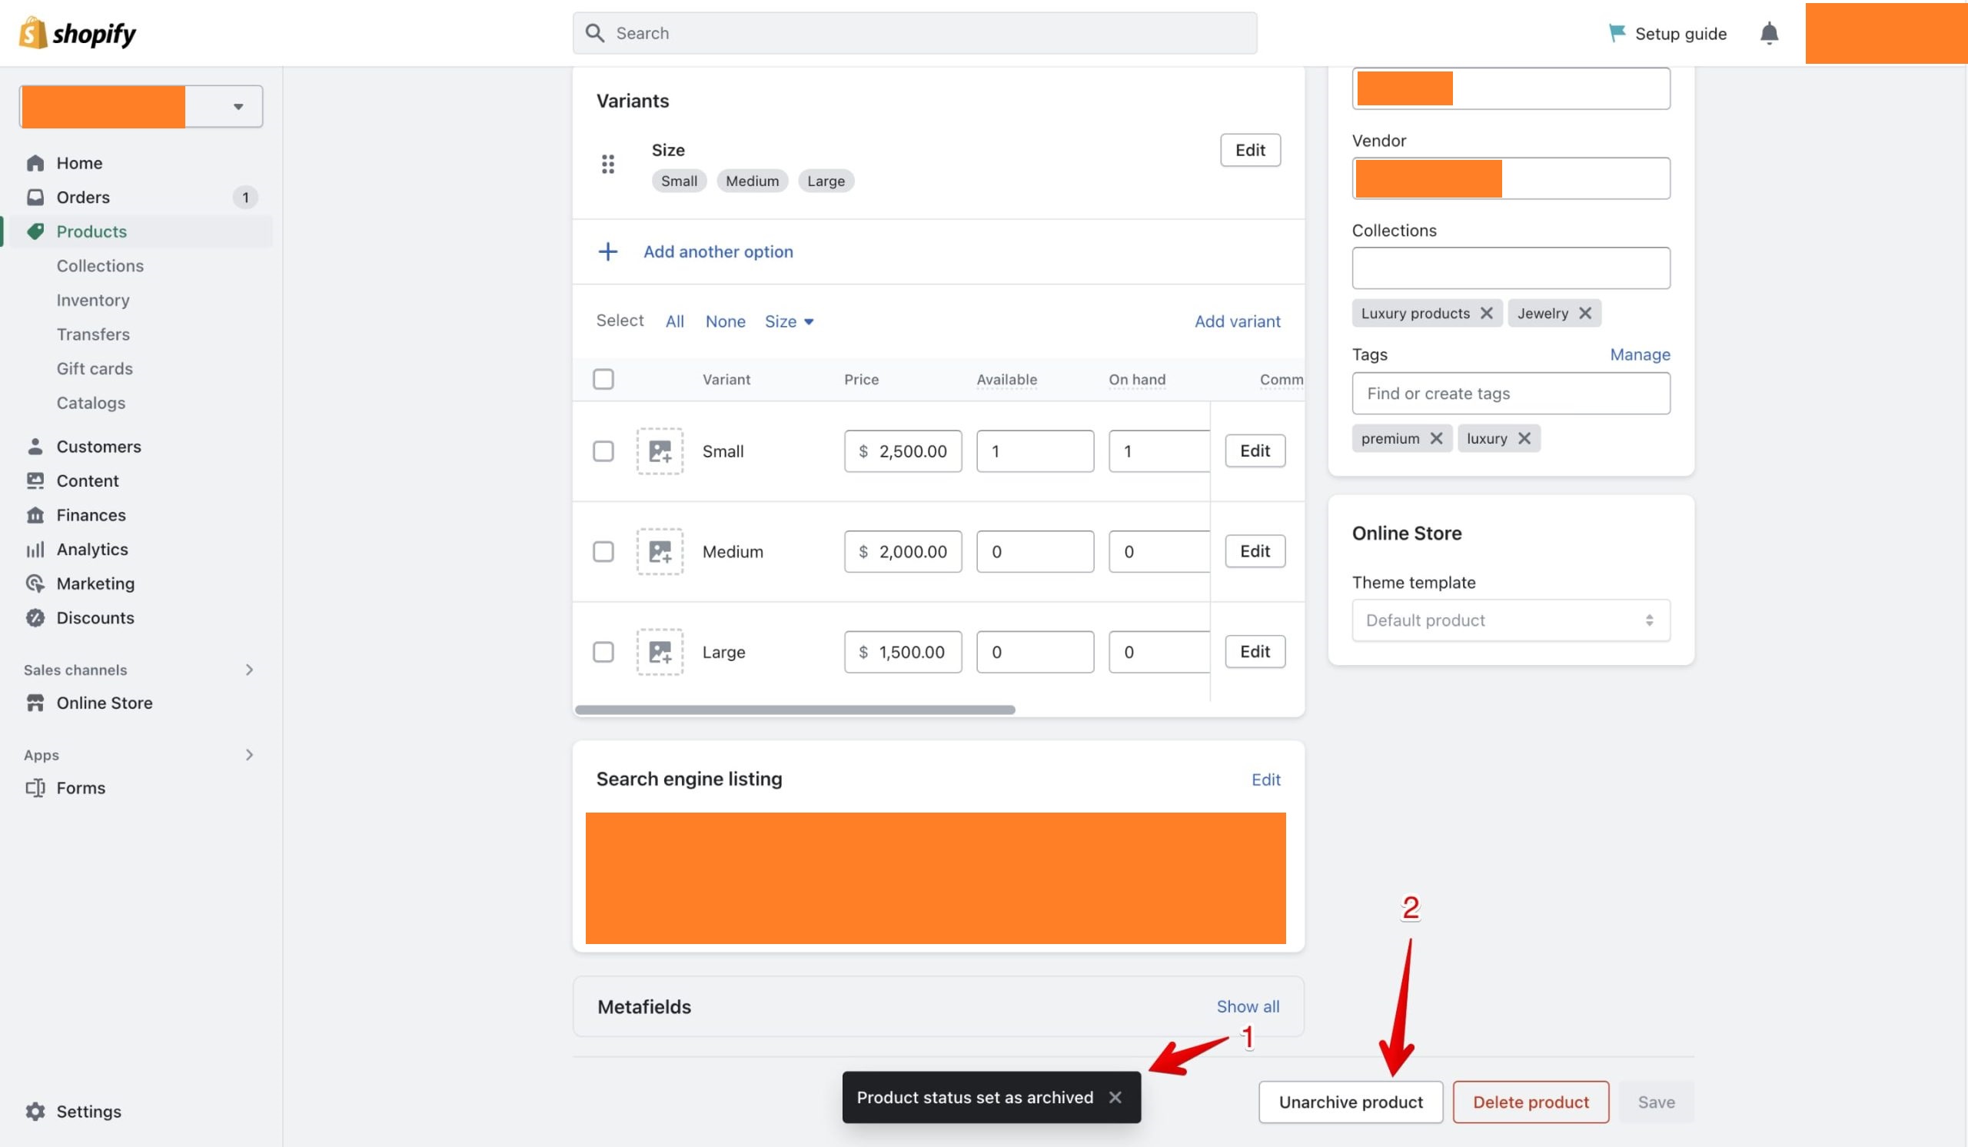Viewport: 1968px width, 1147px height.
Task: Open the Products menu item
Action: coord(91,231)
